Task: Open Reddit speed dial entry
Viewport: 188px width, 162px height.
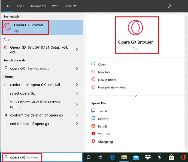Action: pos(102,126)
